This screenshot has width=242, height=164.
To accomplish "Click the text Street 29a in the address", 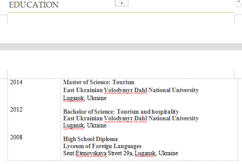I will pyautogui.click(x=121, y=153).
